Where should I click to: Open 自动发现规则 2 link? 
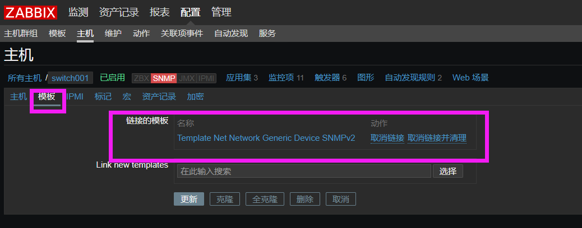[413, 78]
